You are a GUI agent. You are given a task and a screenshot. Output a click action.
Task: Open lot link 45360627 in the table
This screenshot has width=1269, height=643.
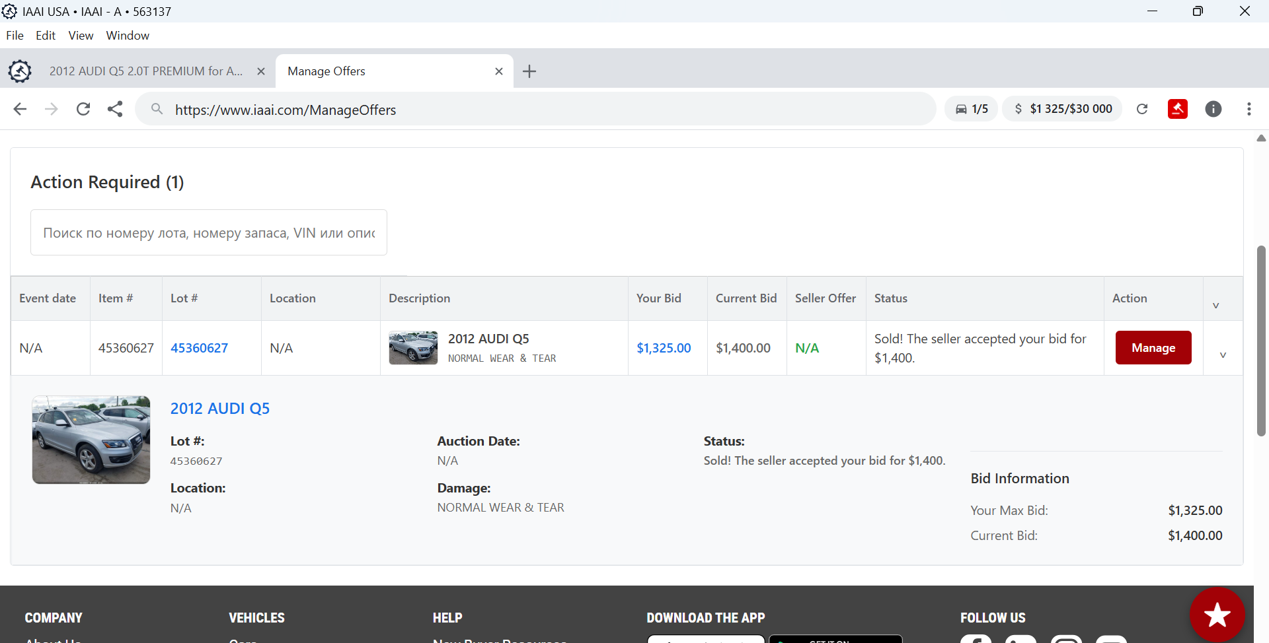199,348
